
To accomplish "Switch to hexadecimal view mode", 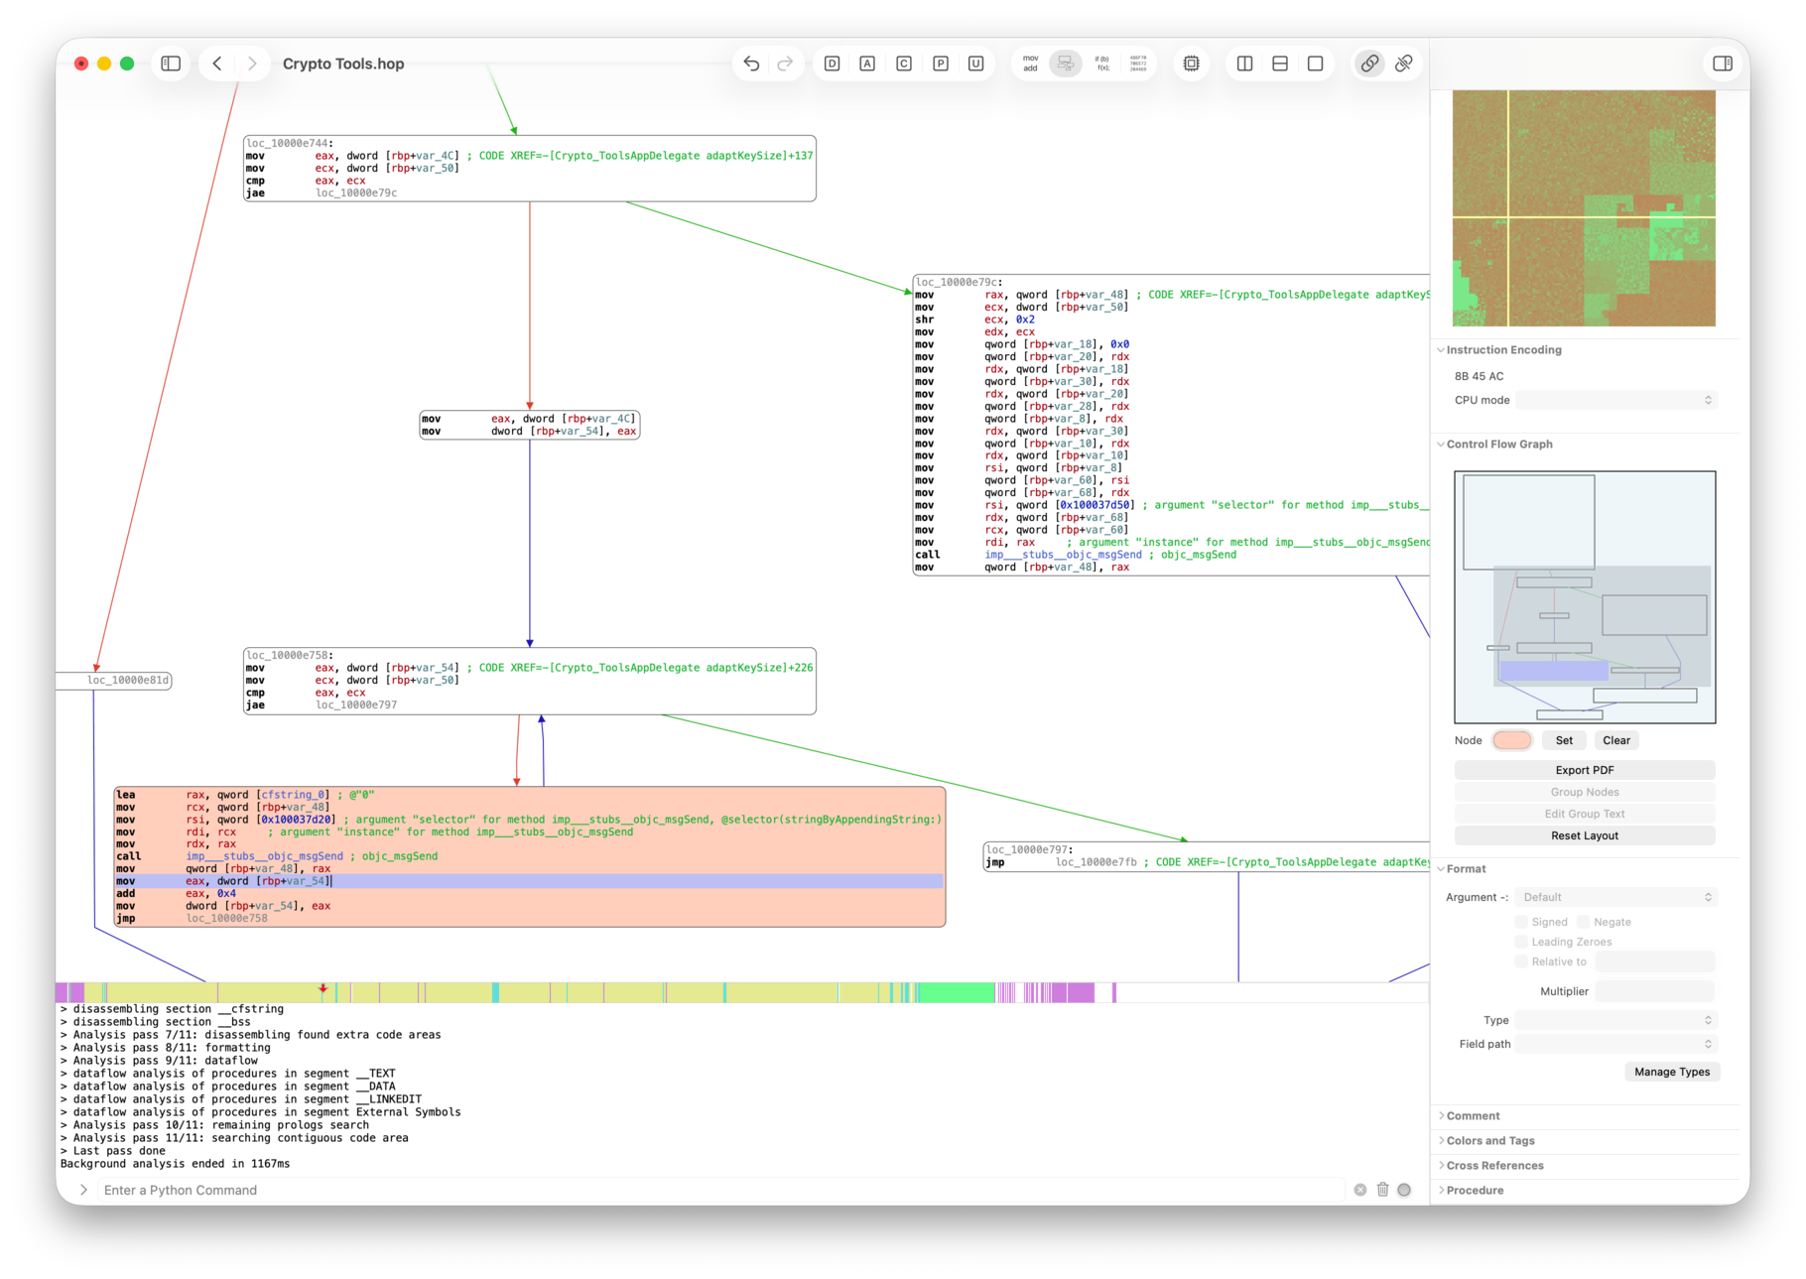I will (x=1137, y=64).
